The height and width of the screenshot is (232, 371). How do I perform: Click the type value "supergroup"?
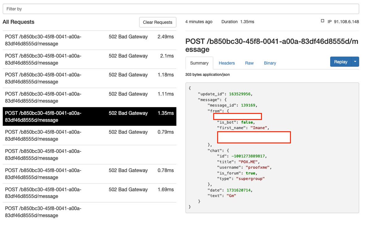(x=250, y=179)
